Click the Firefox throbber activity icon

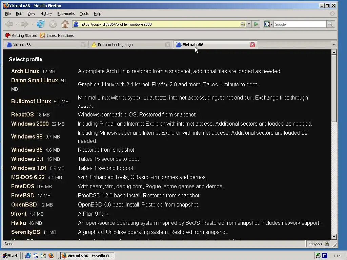332,14
